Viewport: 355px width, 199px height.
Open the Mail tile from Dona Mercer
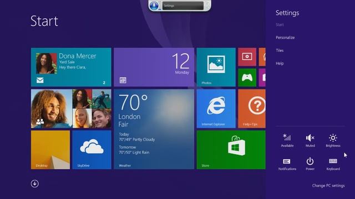71,67
